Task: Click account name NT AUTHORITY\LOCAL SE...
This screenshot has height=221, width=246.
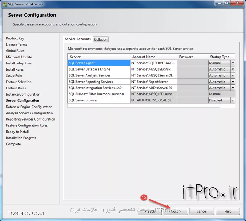Action: (x=153, y=100)
